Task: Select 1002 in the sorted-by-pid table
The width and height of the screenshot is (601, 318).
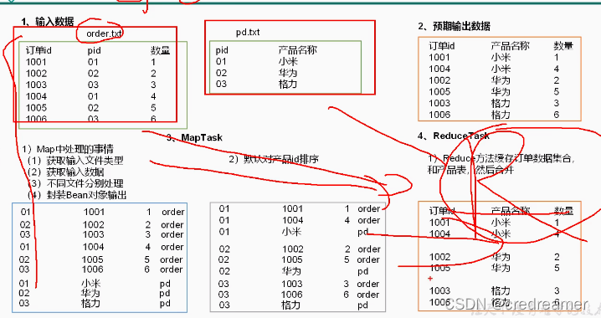Action: click(292, 249)
